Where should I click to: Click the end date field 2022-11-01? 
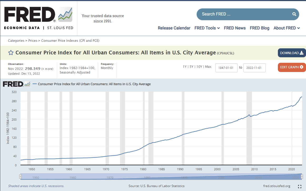tap(254, 68)
